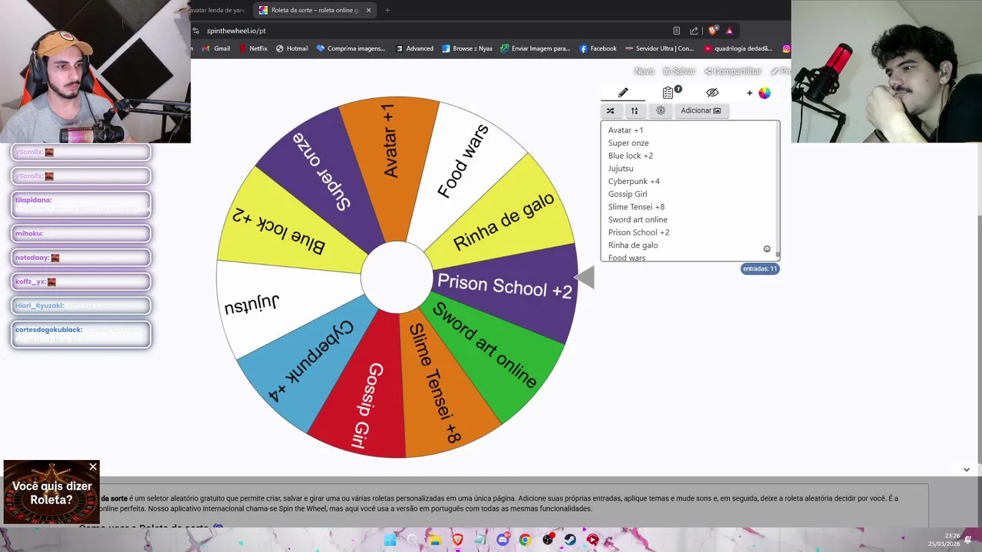Open Google Chrome from the taskbar
This screenshot has height=552, width=982.
point(525,540)
